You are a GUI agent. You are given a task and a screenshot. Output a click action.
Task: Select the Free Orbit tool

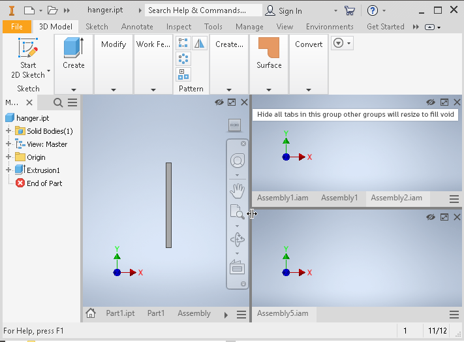click(x=238, y=240)
